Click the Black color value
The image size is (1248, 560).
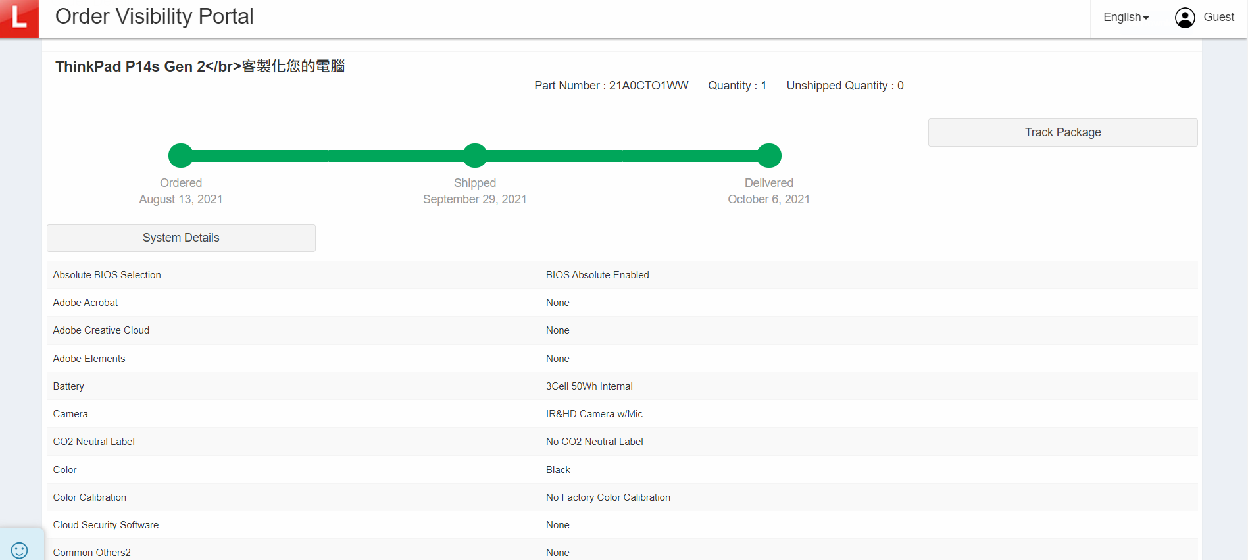(x=558, y=470)
